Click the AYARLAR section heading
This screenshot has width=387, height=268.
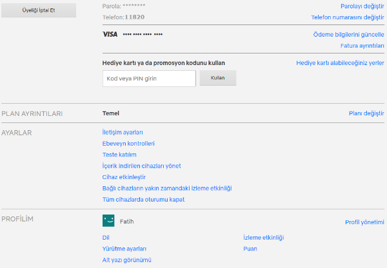coord(17,133)
